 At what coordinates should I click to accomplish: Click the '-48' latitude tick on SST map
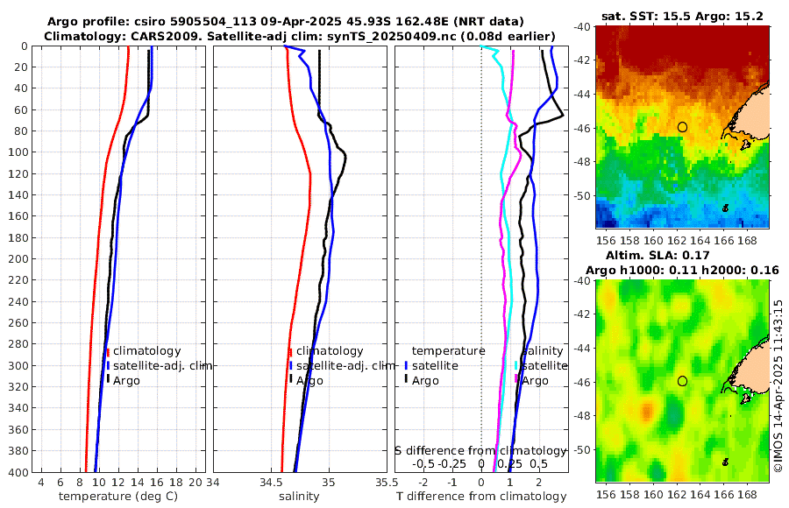[583, 162]
